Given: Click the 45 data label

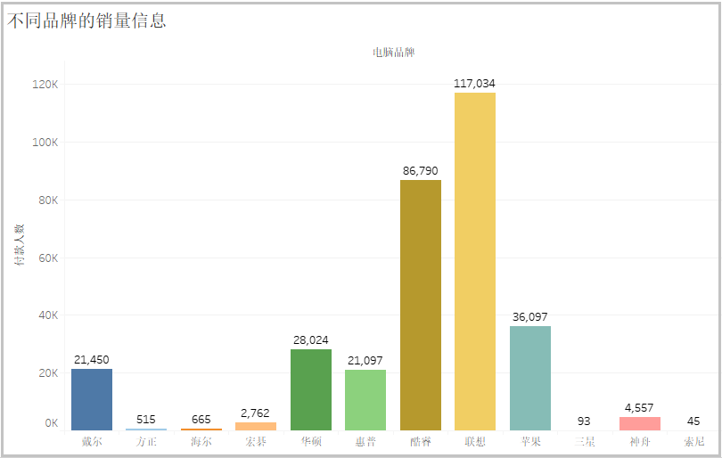Looking at the screenshot, I should 693,421.
